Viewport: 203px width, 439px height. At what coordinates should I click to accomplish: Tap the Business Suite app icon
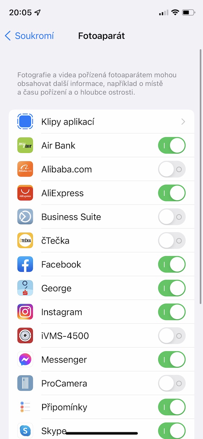point(25,217)
